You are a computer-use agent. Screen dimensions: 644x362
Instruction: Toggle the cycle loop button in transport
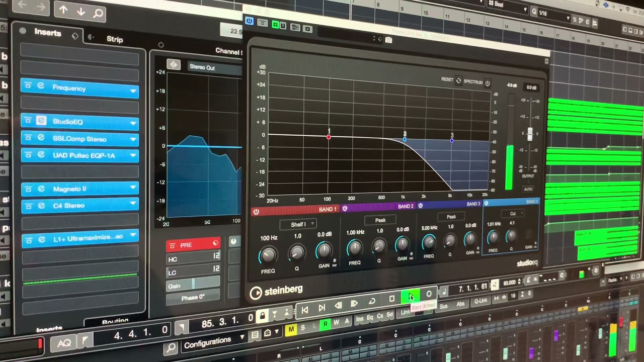[372, 301]
